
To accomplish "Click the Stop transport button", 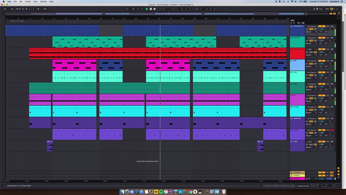I will [x=151, y=9].
